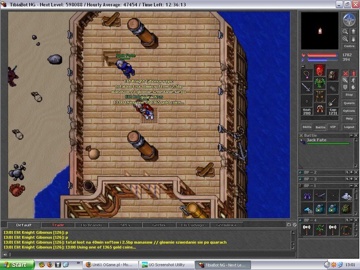Close the current chat channel icon
The height and width of the screenshot is (270, 360).
point(295,225)
